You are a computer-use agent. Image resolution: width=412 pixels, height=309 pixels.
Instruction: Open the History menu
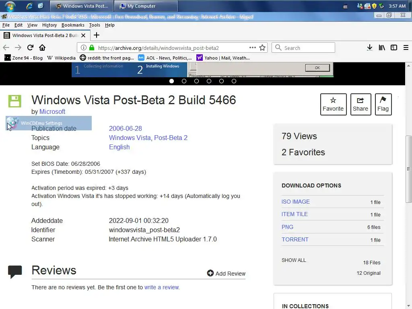pos(49,25)
